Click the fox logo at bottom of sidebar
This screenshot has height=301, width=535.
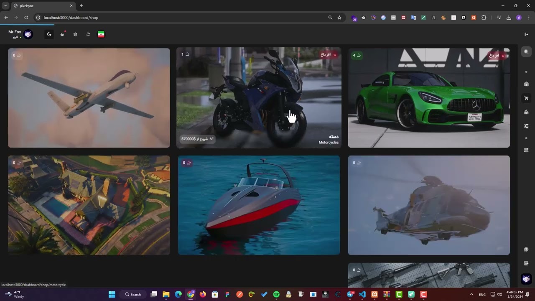(x=526, y=279)
